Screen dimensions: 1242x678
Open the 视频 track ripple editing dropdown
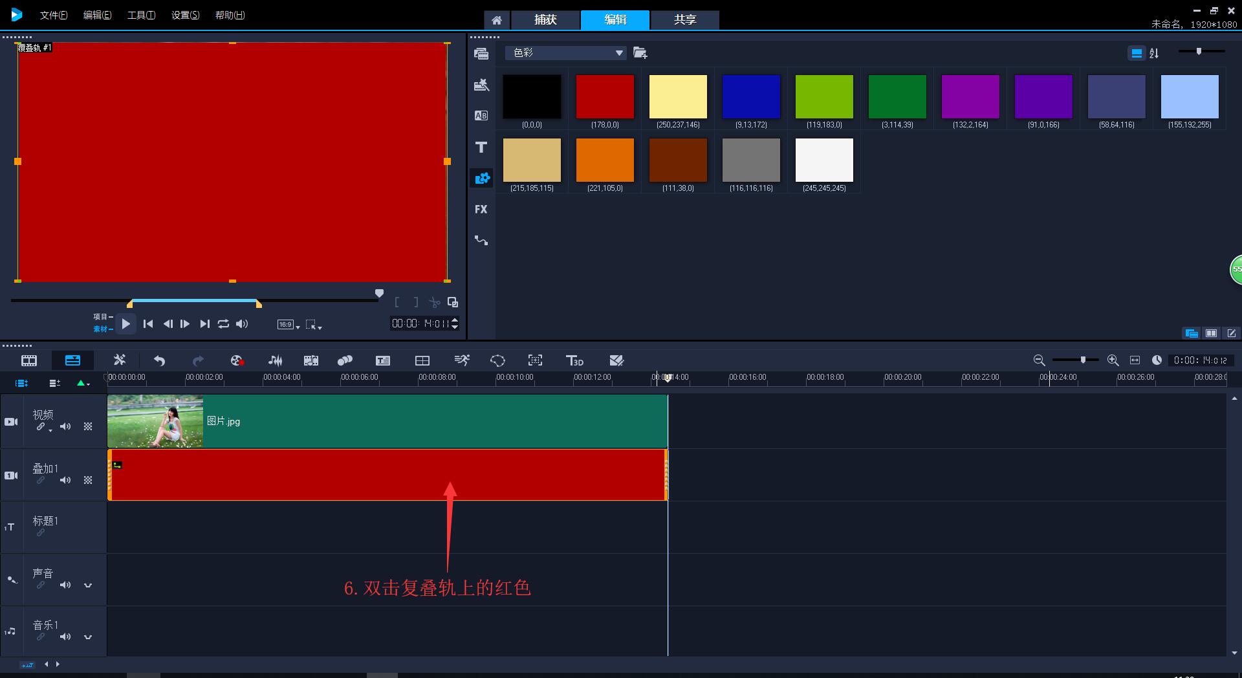point(43,427)
